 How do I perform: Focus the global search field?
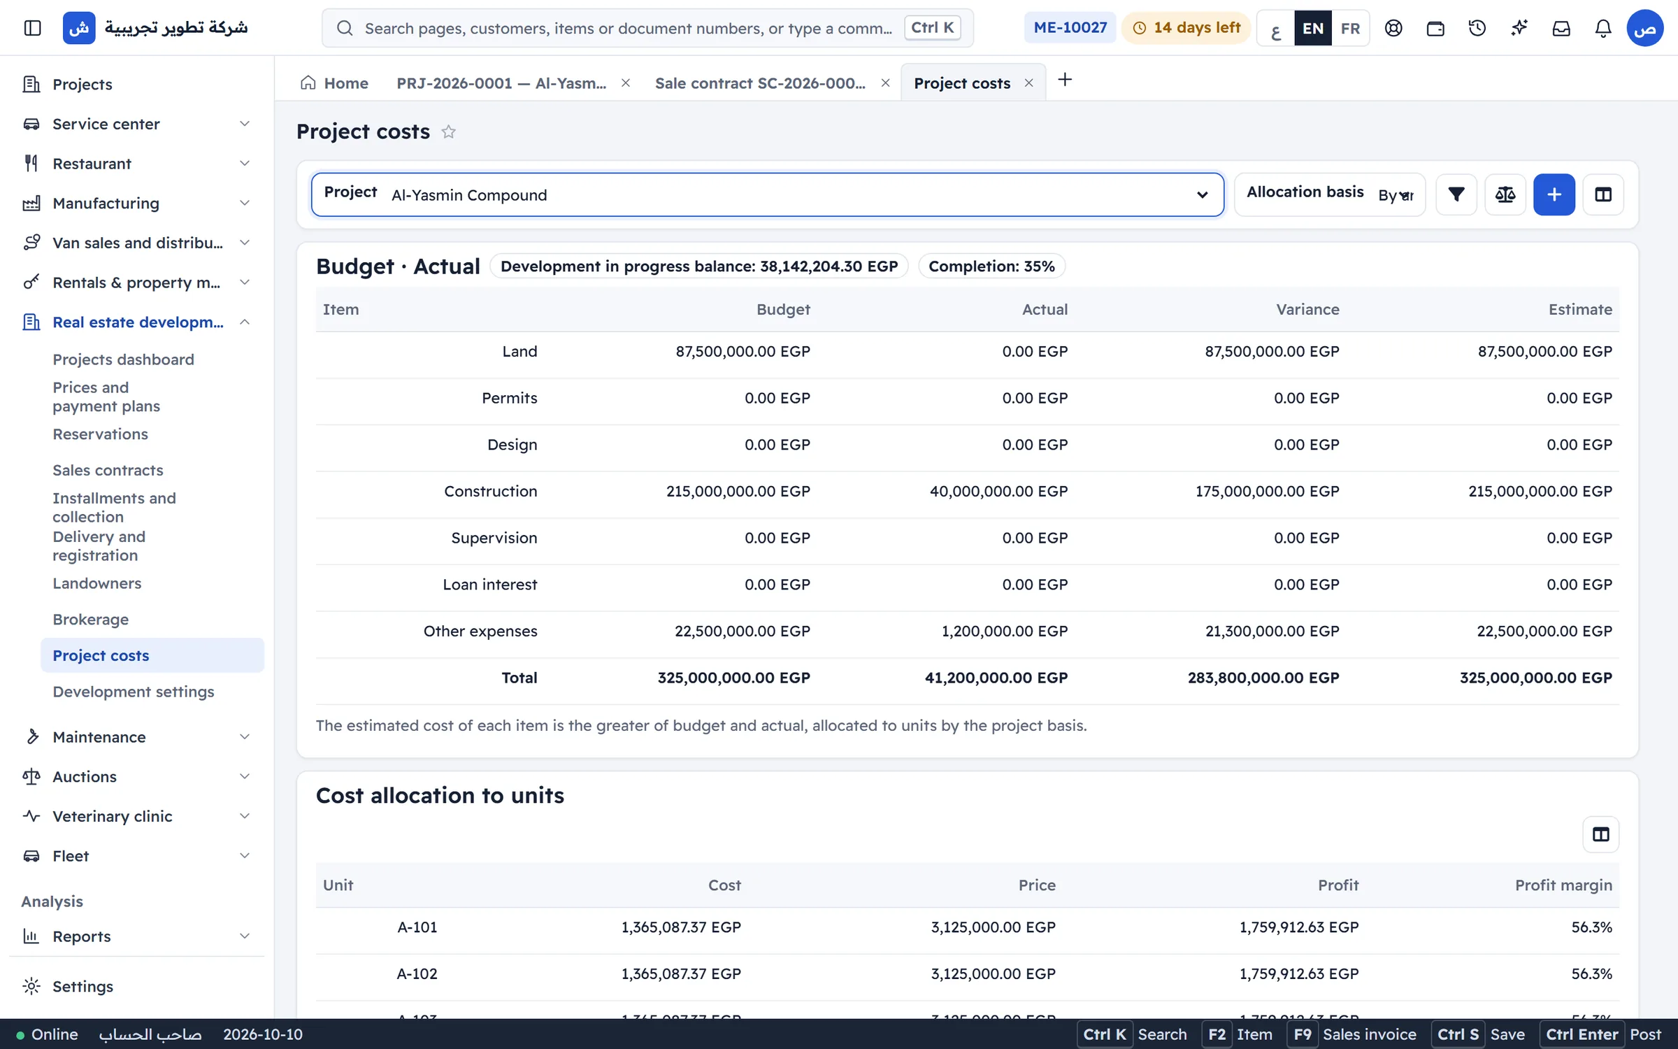[647, 28]
